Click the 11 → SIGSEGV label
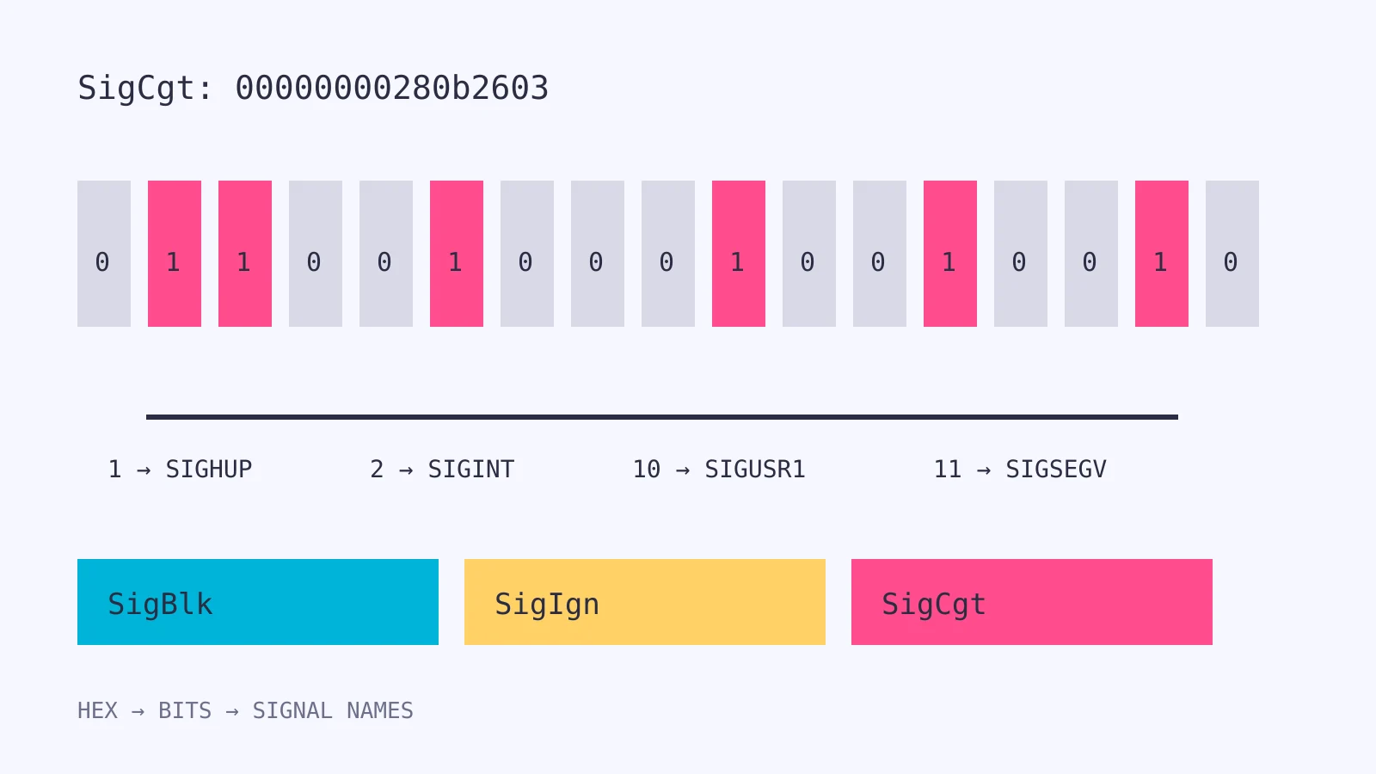 (x=1020, y=469)
